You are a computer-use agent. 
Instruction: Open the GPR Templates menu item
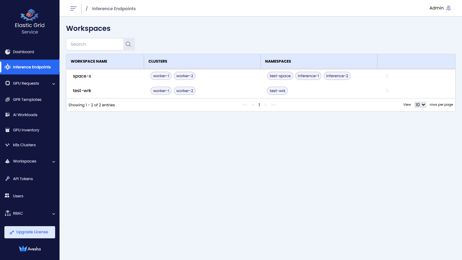(x=27, y=100)
